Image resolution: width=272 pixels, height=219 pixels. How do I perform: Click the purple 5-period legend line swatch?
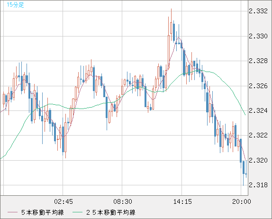click(x=12, y=212)
